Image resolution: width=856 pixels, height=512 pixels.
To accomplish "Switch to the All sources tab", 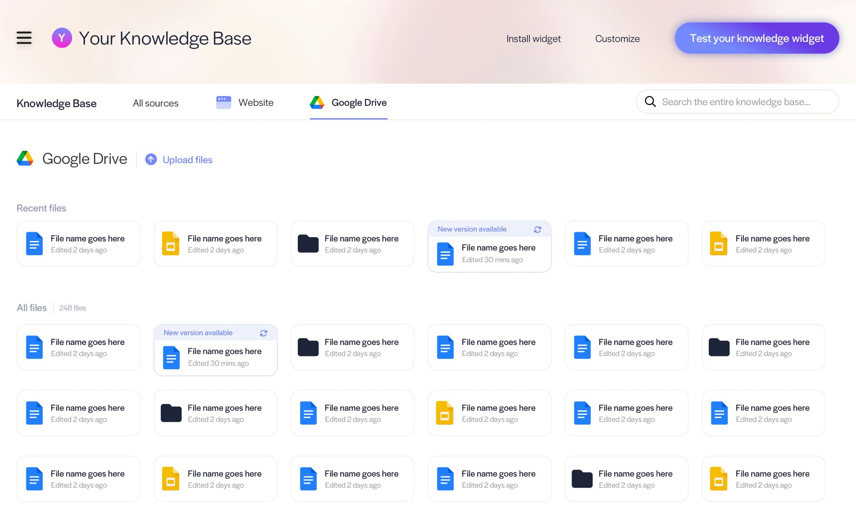I will pyautogui.click(x=155, y=103).
